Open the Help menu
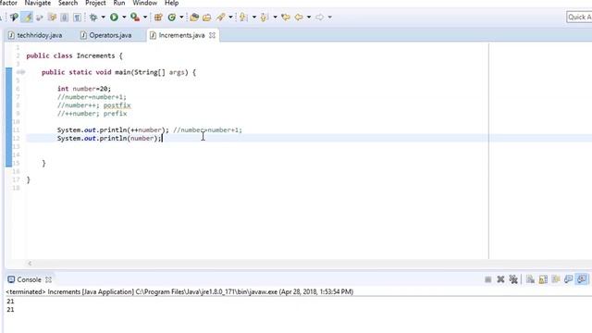Viewport: 592px width, 333px height. (x=171, y=3)
